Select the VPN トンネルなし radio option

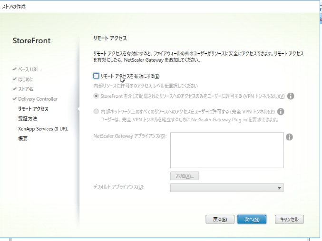(96, 96)
